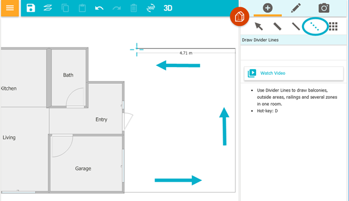This screenshot has height=201, width=349.
Task: Select the Garage room label
Action: [83, 169]
